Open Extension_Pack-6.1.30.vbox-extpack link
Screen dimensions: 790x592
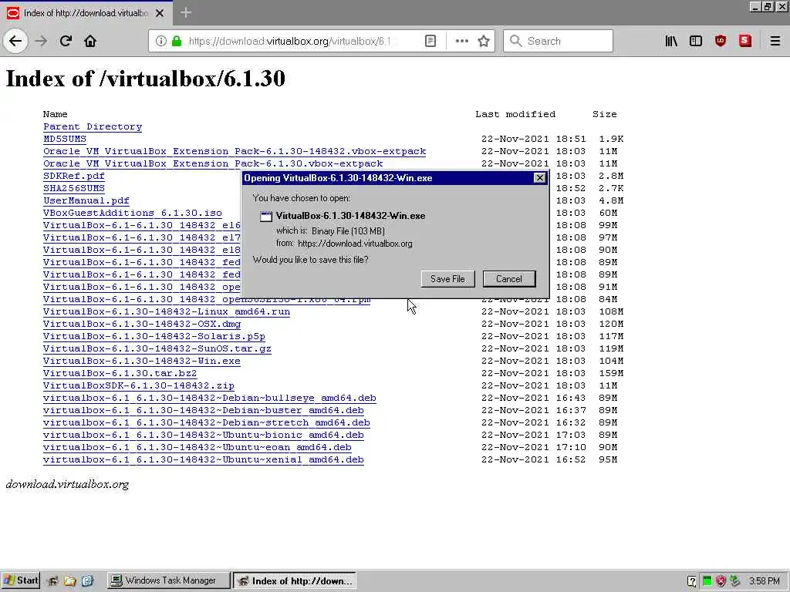[213, 163]
